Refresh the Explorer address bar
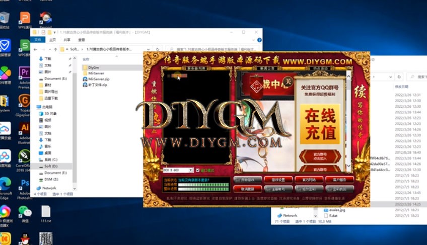Screen dimensions: 427x245 [x=158, y=49]
